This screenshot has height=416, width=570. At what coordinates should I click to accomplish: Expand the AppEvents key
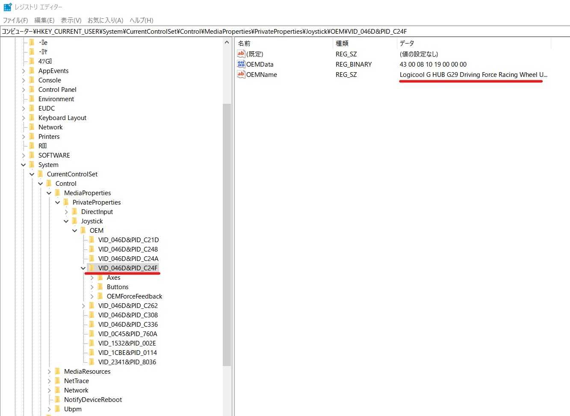tap(24, 71)
